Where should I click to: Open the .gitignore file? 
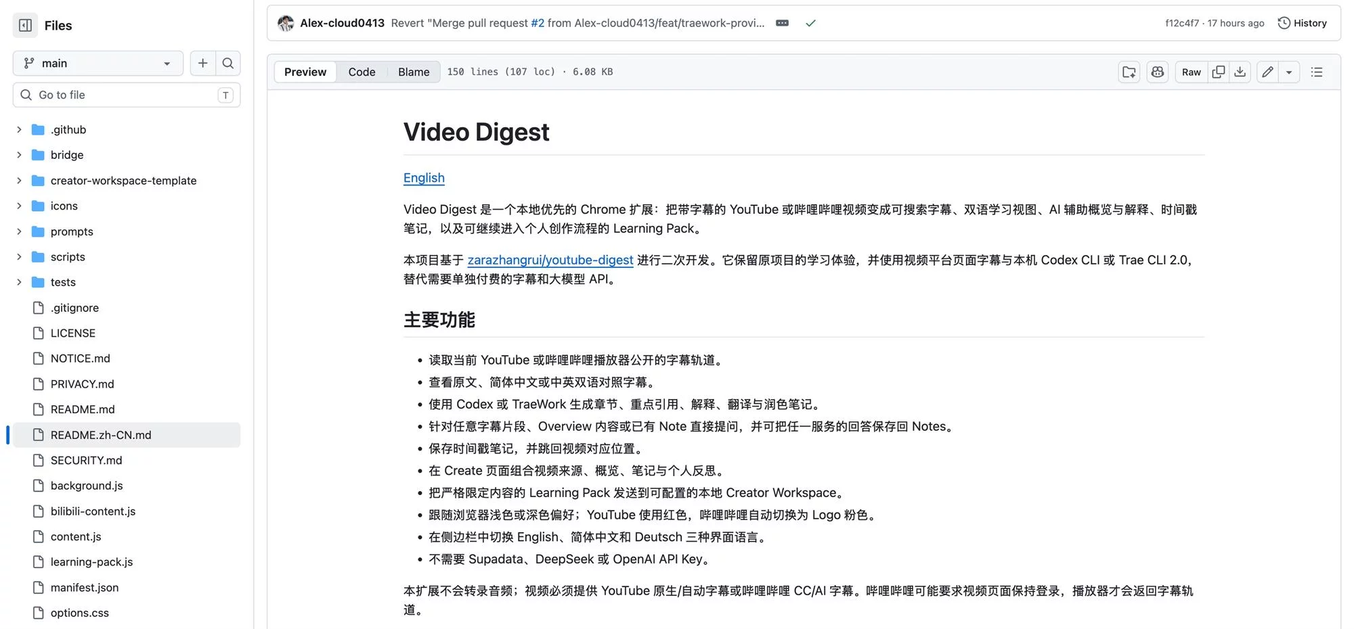pos(74,308)
